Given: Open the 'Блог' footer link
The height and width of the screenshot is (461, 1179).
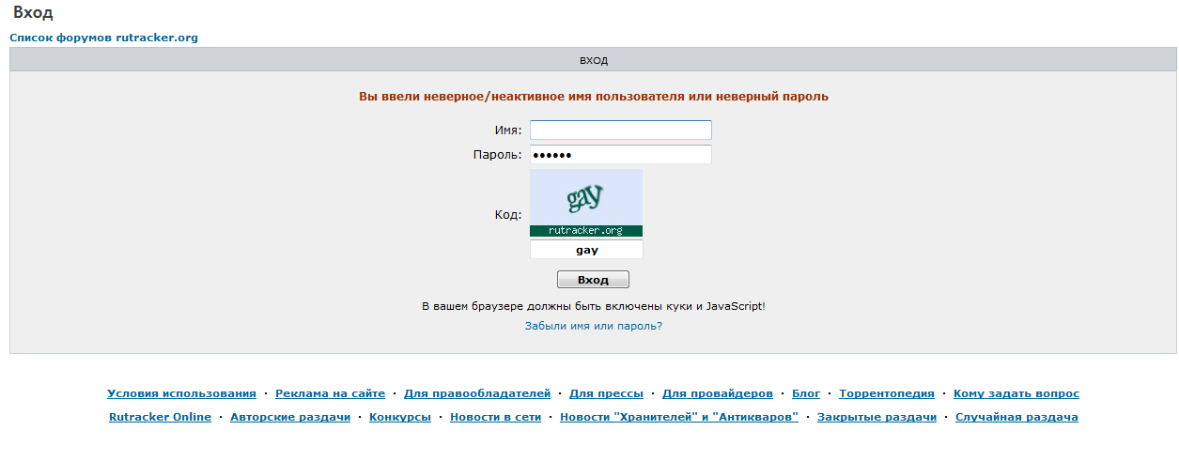Looking at the screenshot, I should click(806, 393).
